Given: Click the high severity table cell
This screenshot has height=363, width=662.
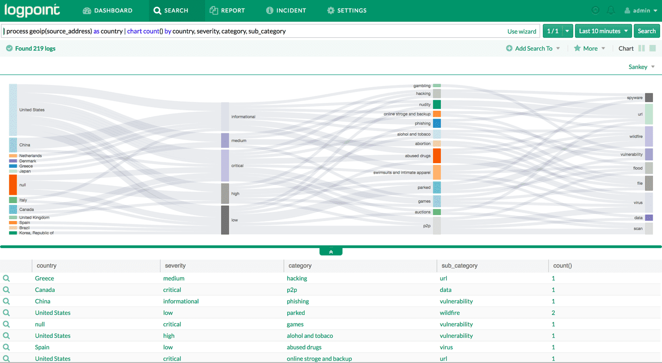Looking at the screenshot, I should tap(169, 336).
